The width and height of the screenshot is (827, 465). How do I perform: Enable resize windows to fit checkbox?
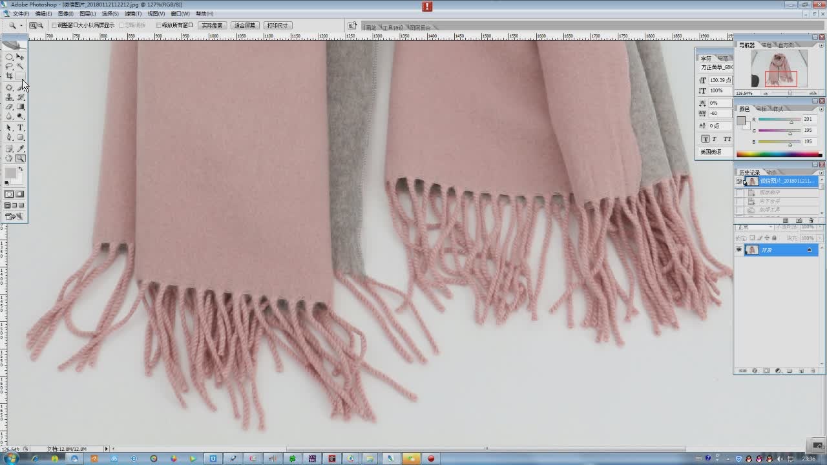point(54,25)
